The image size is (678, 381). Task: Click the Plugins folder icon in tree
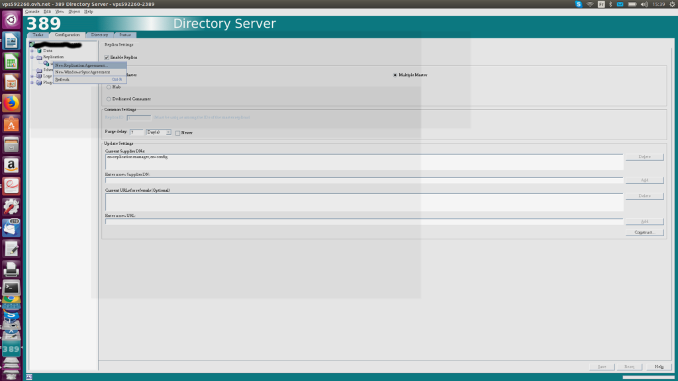coord(39,83)
